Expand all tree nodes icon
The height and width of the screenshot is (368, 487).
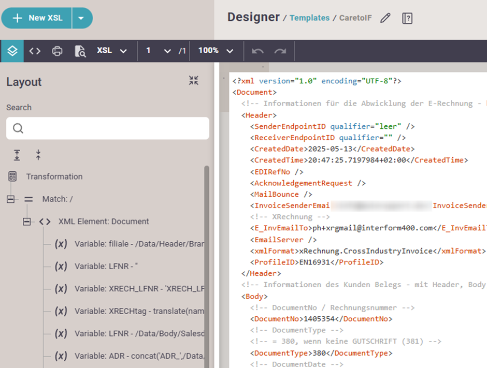(x=17, y=154)
